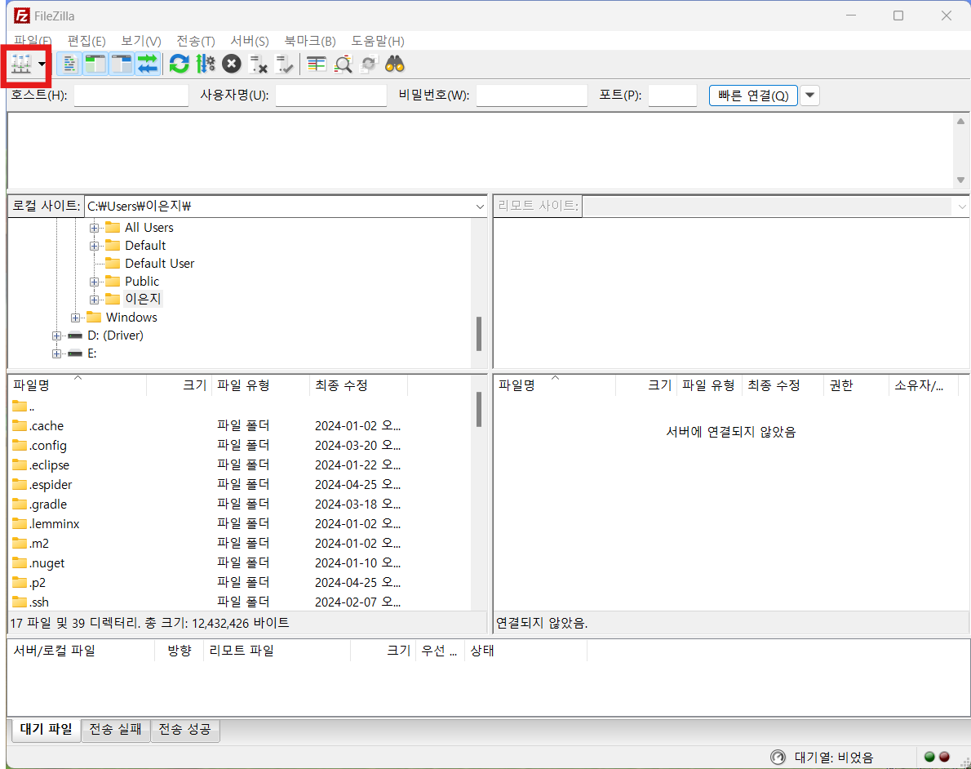Select the .lemminx folder row
Image resolution: width=971 pixels, height=769 pixels.
tap(240, 523)
